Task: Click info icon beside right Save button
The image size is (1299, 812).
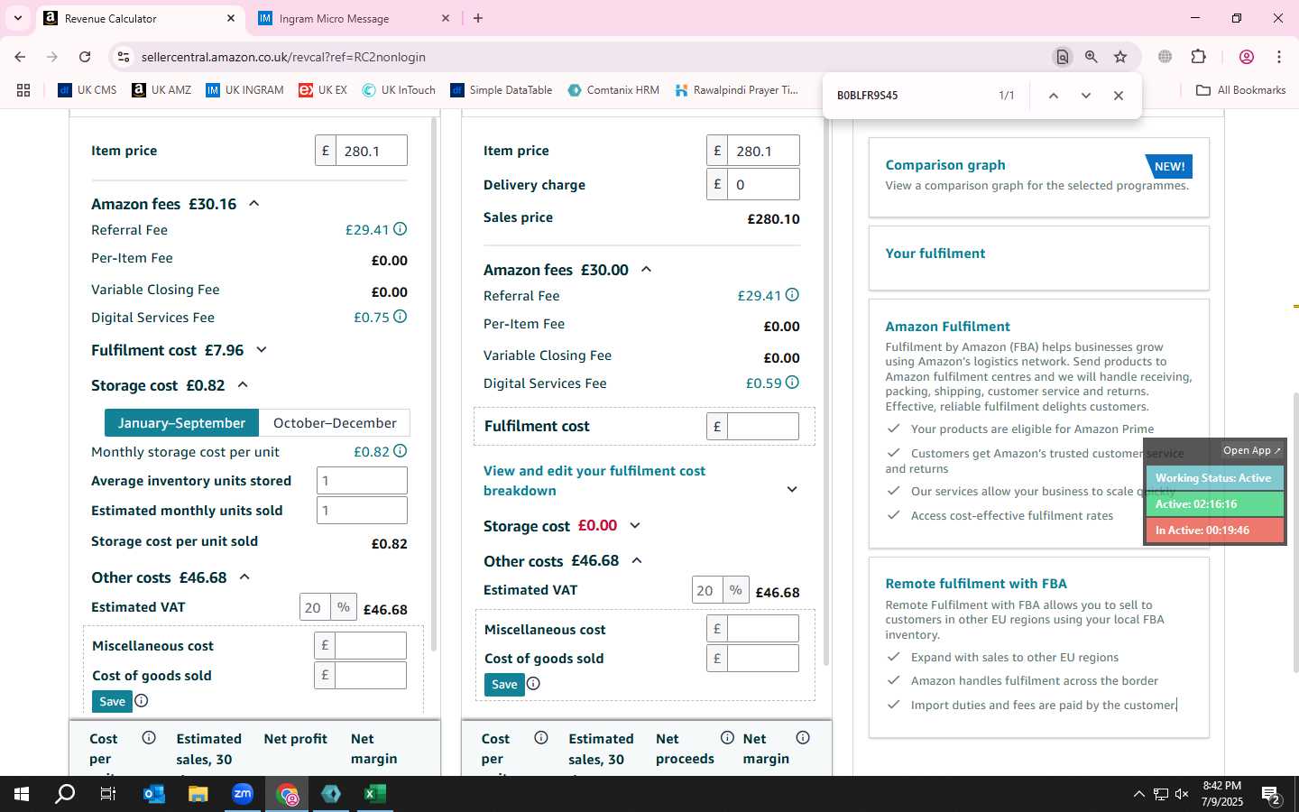Action: (x=534, y=684)
